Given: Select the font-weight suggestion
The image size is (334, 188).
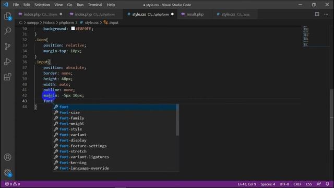Looking at the screenshot, I should pyautogui.click(x=115, y=124).
